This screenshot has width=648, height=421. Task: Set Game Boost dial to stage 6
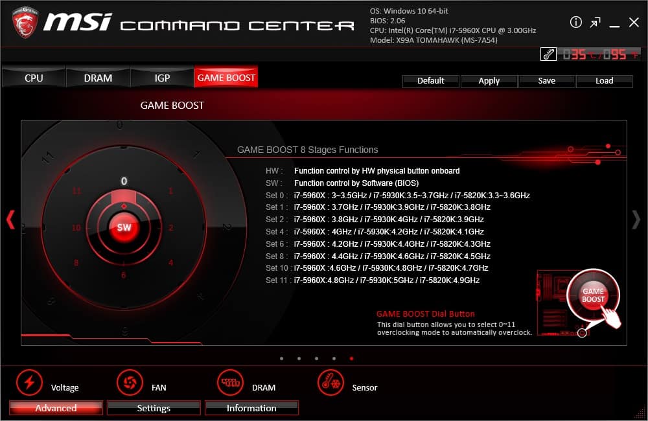click(124, 275)
